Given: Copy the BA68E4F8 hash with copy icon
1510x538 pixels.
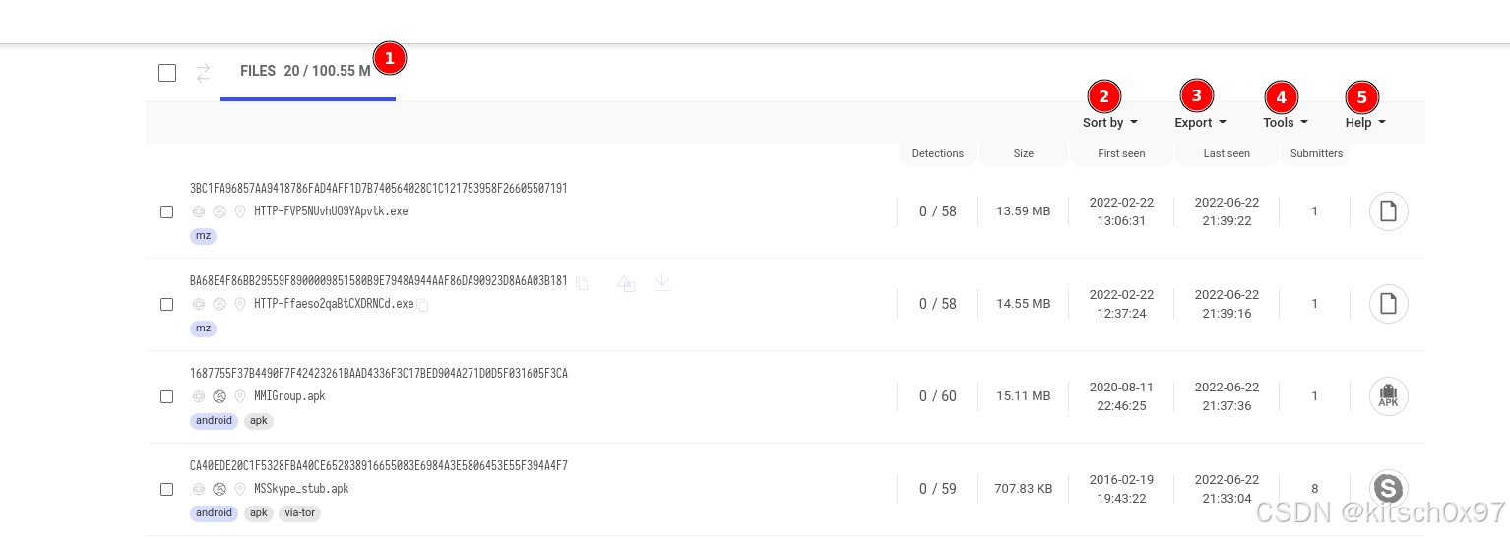Looking at the screenshot, I should coord(582,283).
